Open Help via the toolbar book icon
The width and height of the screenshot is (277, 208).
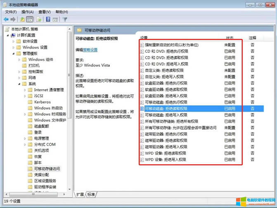(x=48, y=19)
